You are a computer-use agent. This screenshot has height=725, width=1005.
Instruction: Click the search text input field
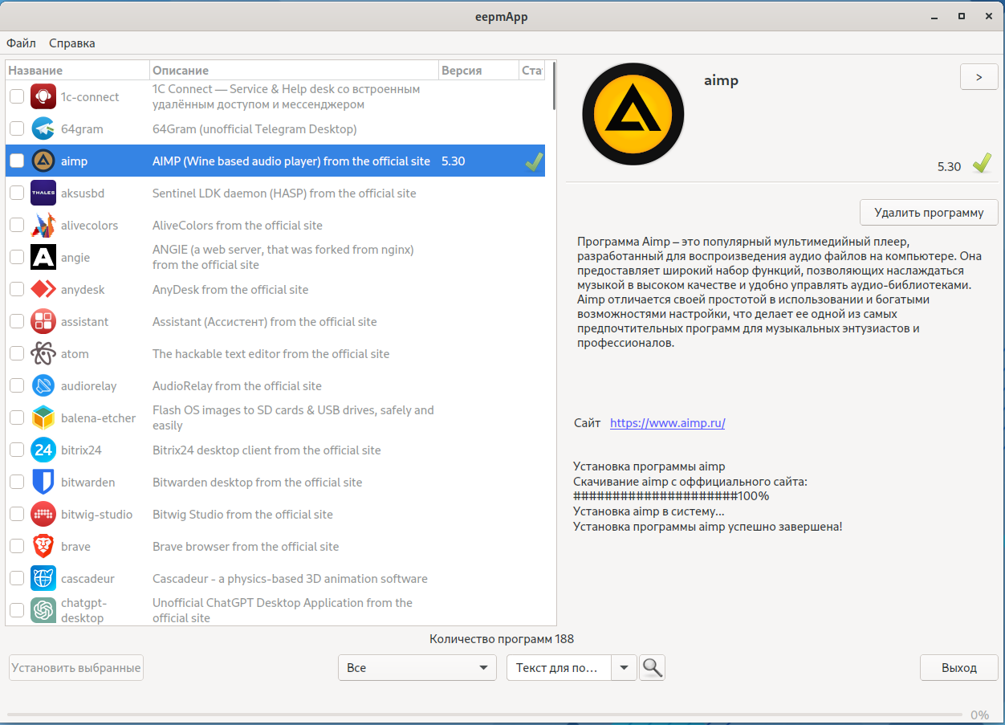tap(559, 667)
